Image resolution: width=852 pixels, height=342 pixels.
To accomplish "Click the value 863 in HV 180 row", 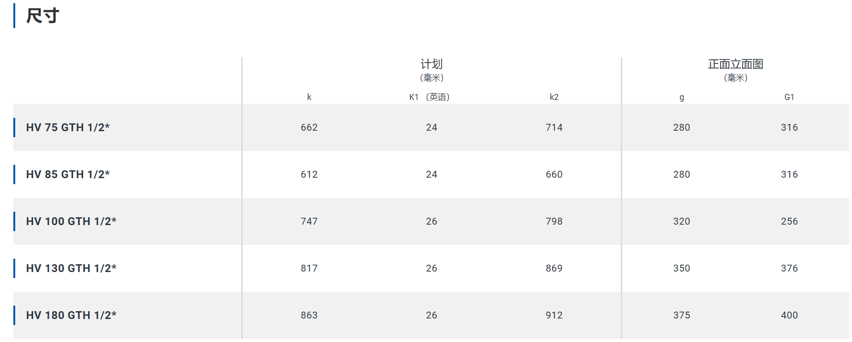I will coord(309,315).
